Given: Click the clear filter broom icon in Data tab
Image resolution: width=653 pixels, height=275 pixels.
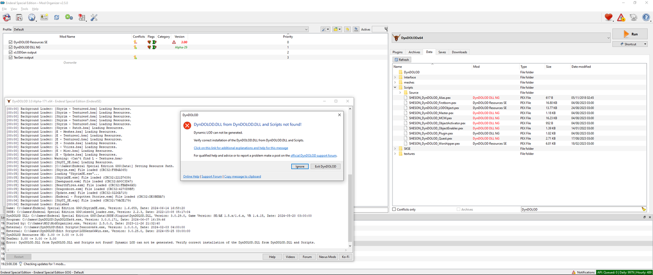Looking at the screenshot, I should [644, 209].
